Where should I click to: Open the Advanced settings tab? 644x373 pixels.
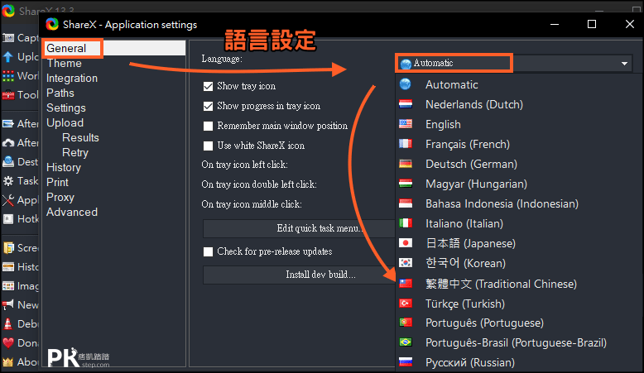(x=72, y=213)
